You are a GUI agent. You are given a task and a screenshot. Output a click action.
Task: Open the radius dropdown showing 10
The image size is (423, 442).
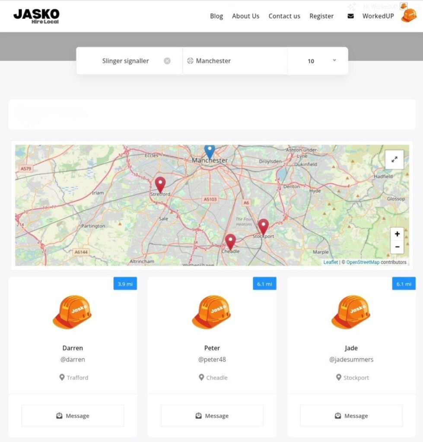pos(318,61)
